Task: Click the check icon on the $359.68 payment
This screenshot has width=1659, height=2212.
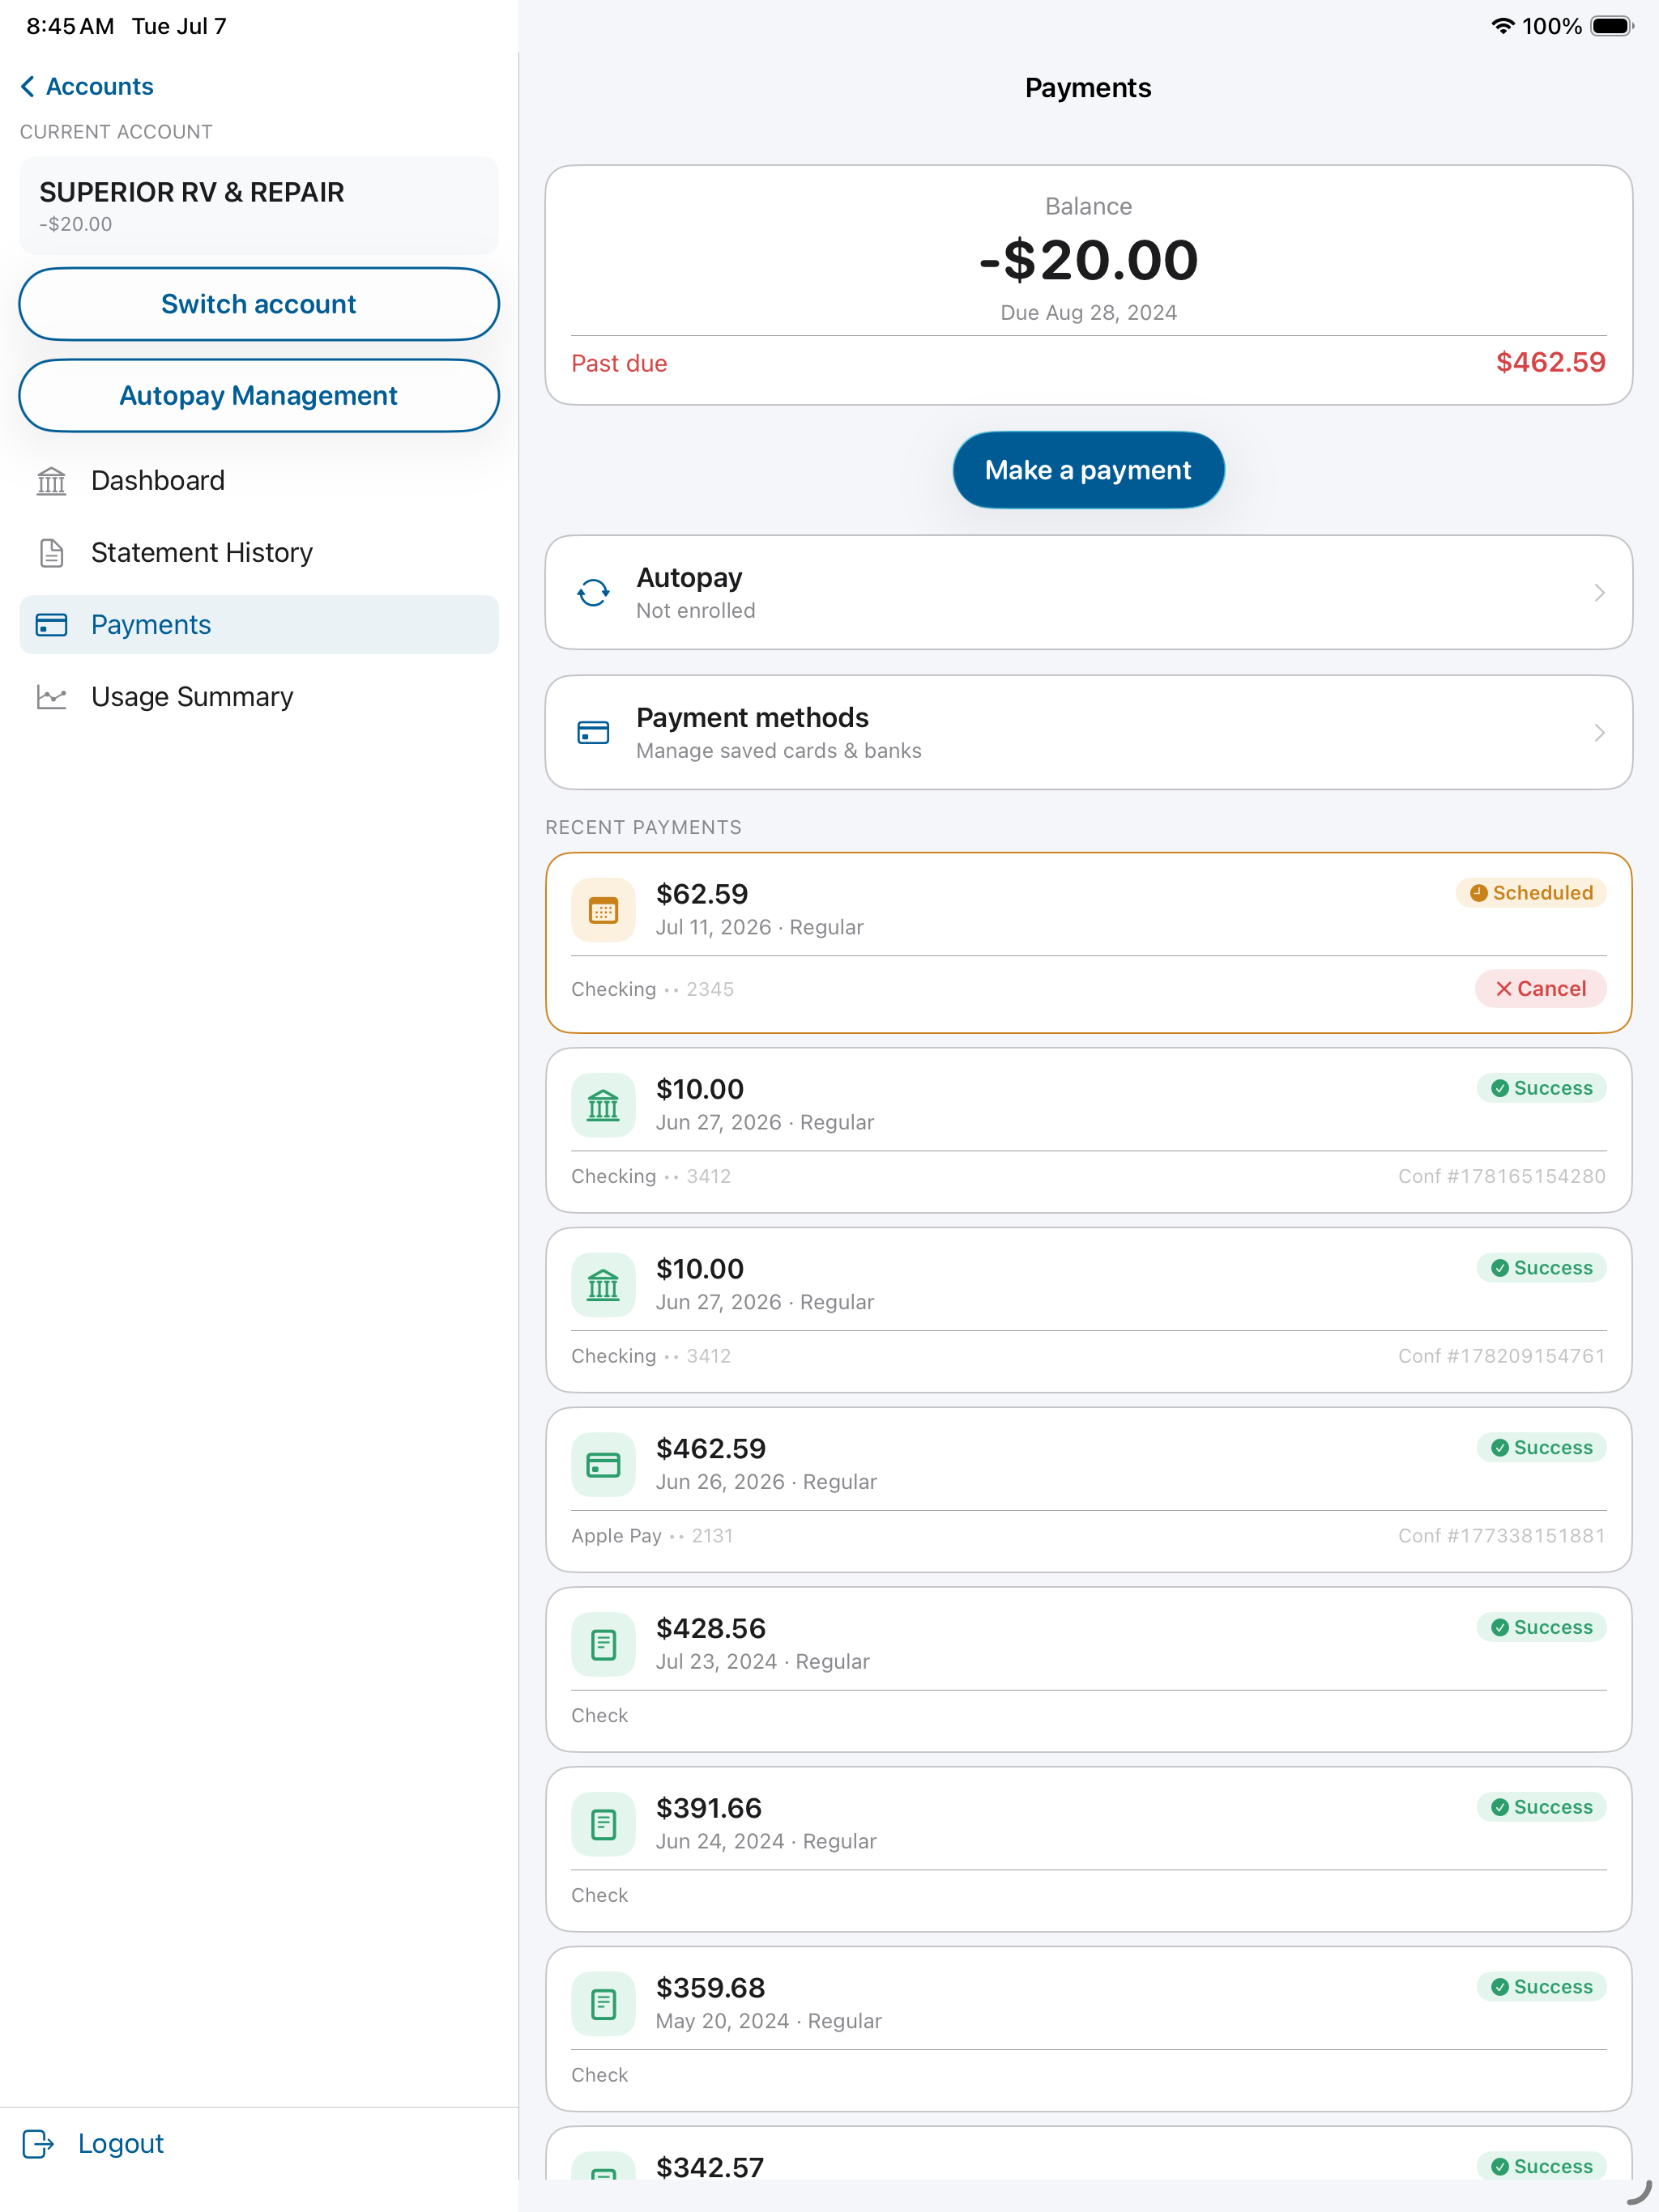Action: click(603, 2004)
